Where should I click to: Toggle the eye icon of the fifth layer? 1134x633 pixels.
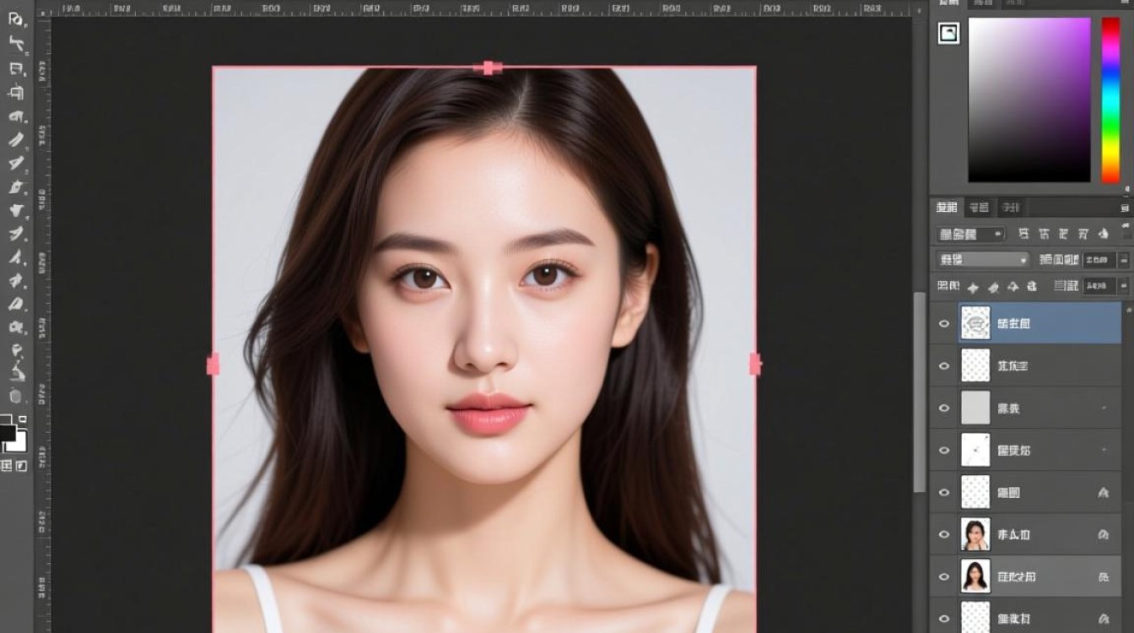click(x=944, y=492)
